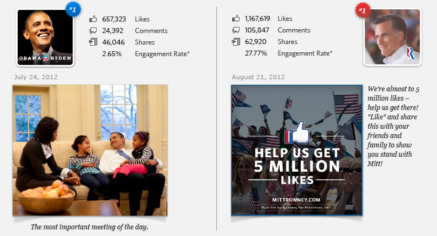Click the red #1 badge on Romney
Viewport: 437px width, 236px height.
[x=363, y=10]
